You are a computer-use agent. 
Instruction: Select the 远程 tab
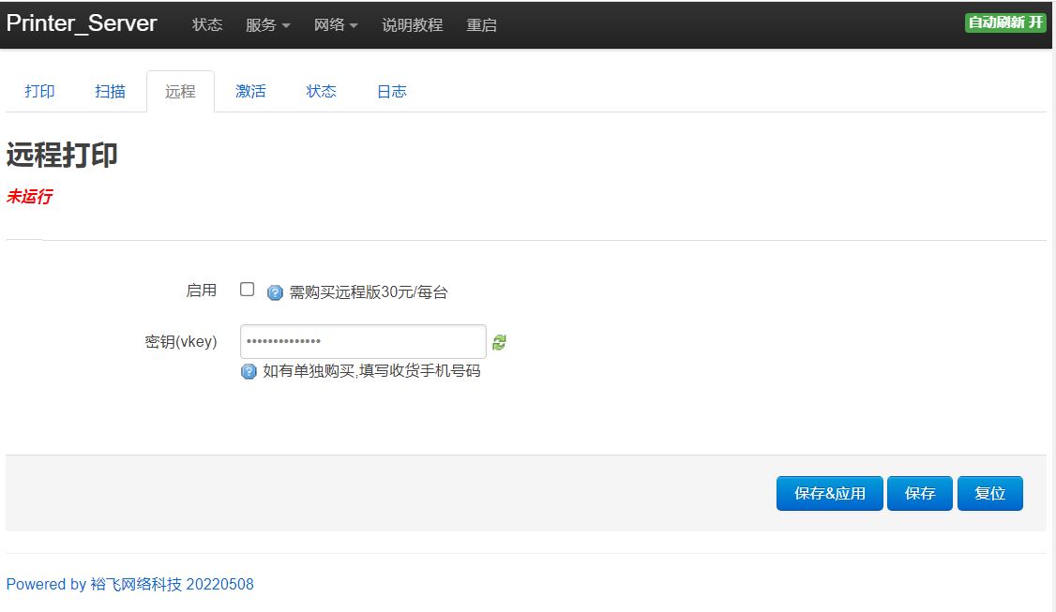(180, 92)
